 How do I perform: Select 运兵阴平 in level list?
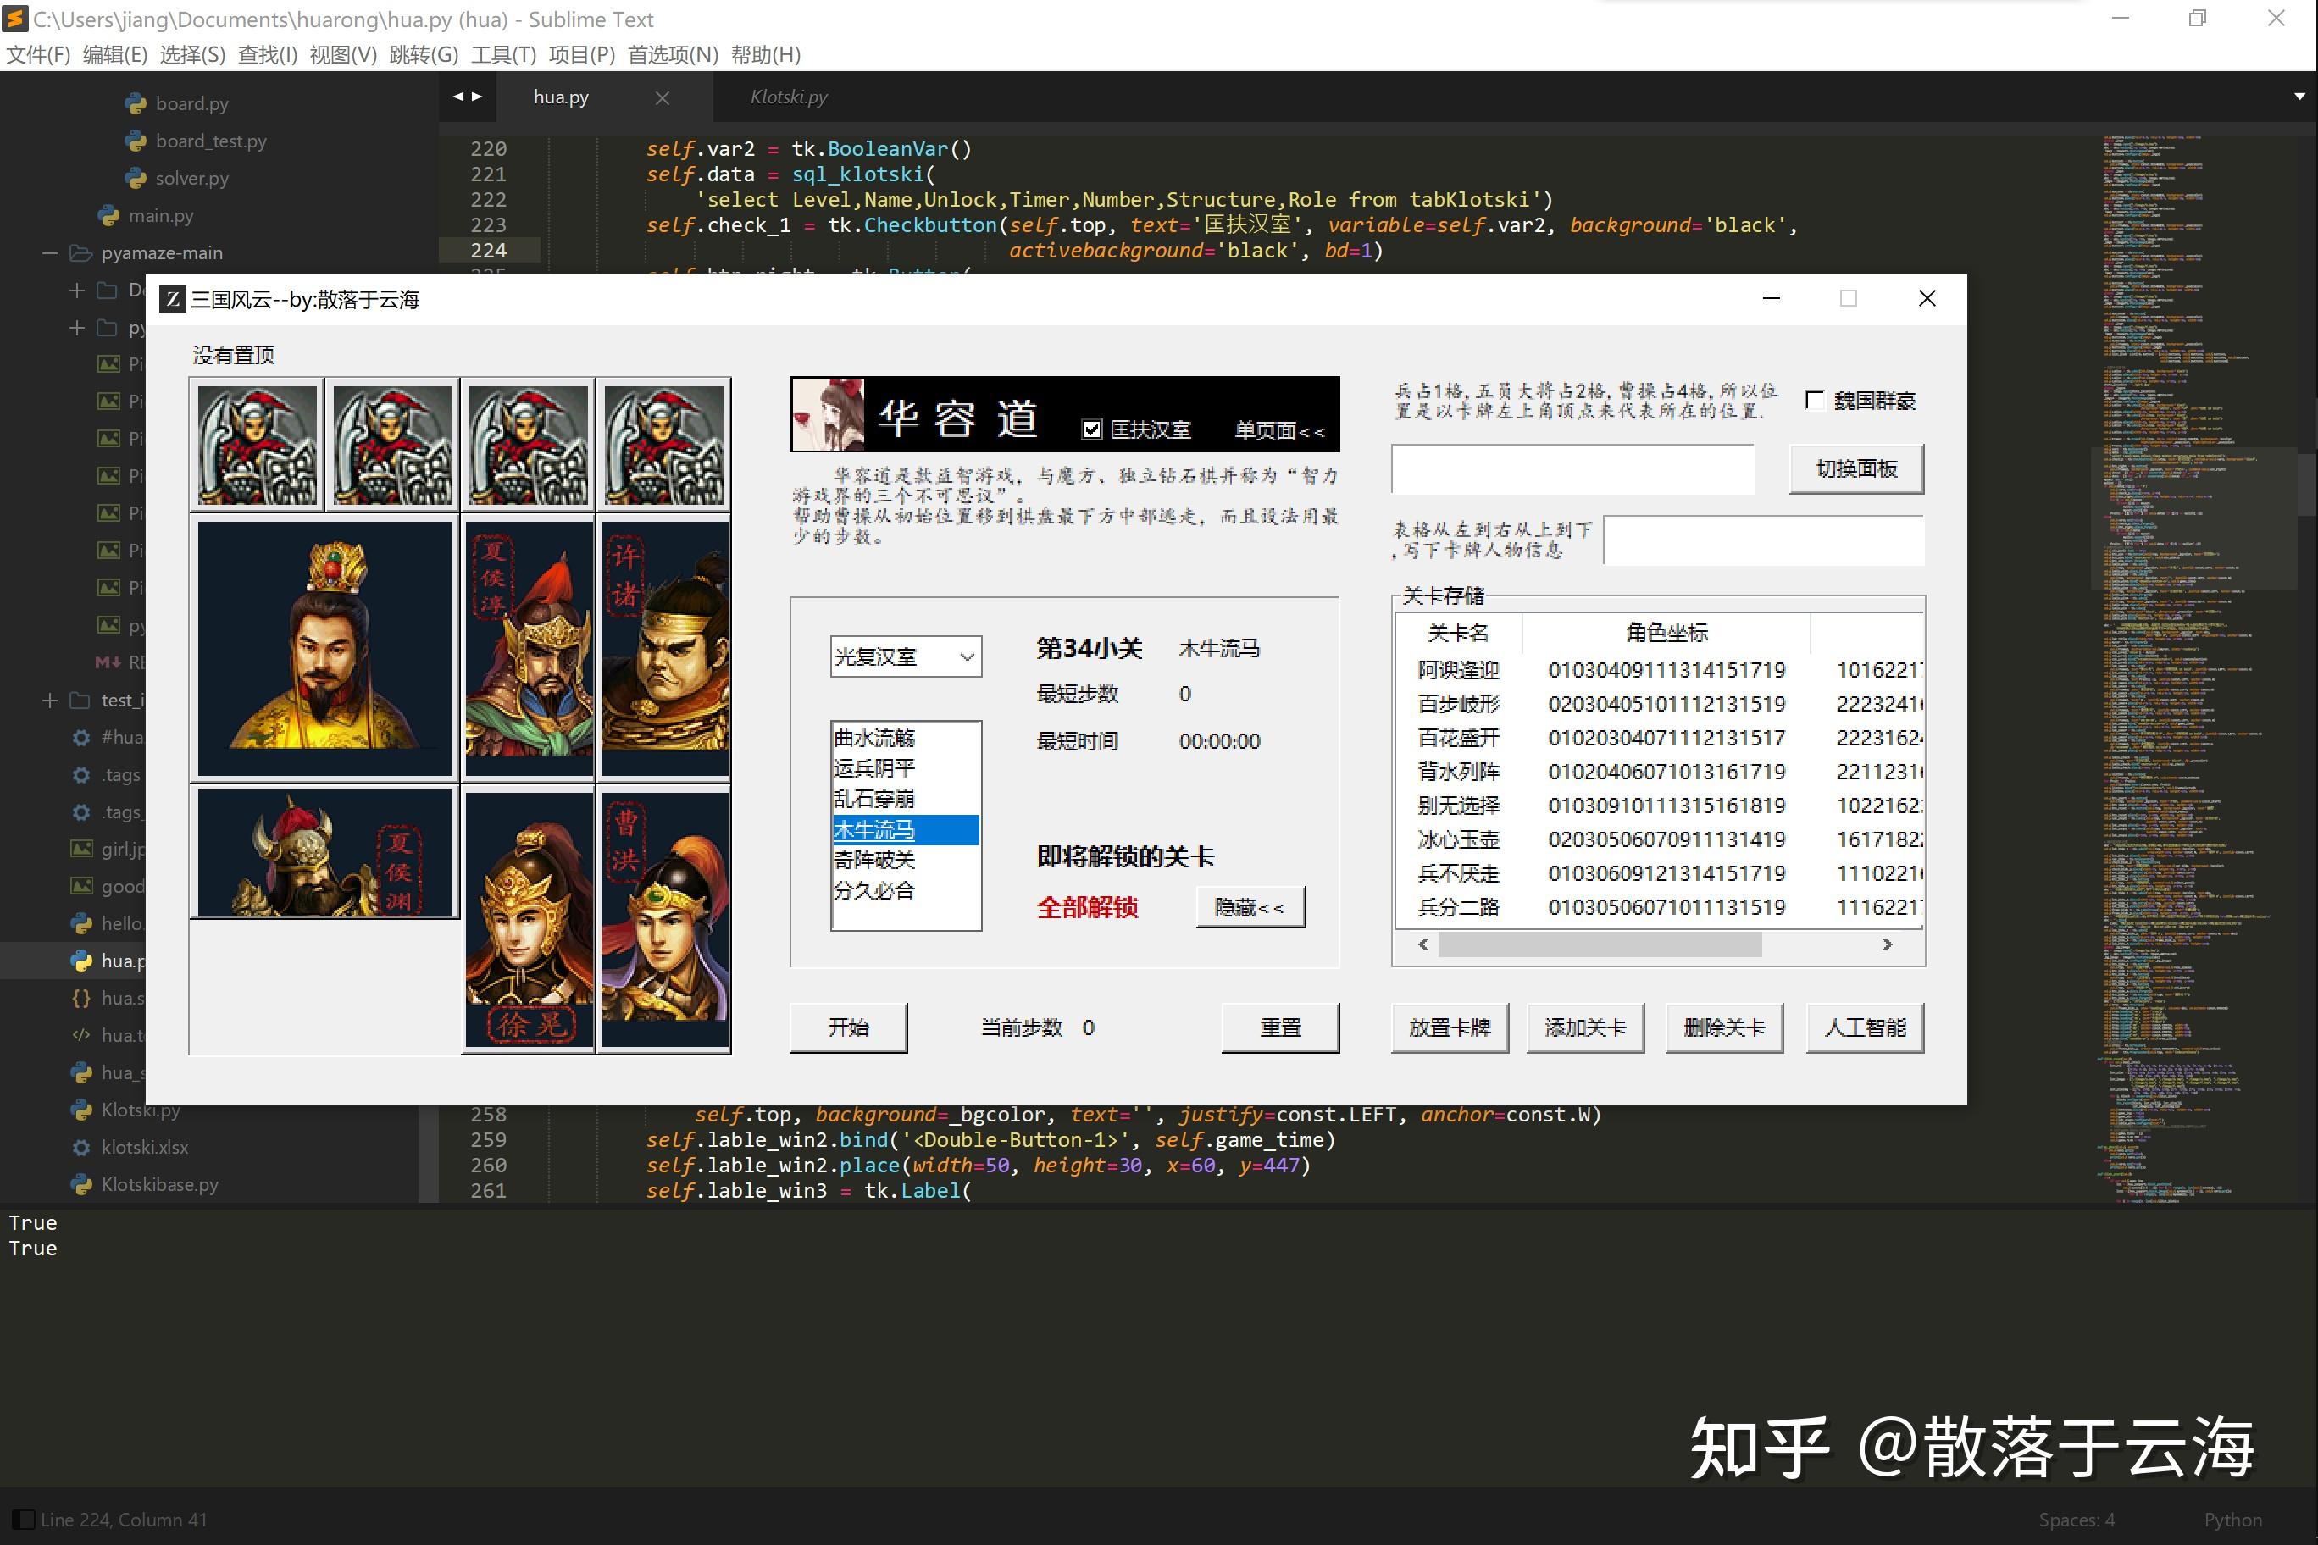coord(906,768)
